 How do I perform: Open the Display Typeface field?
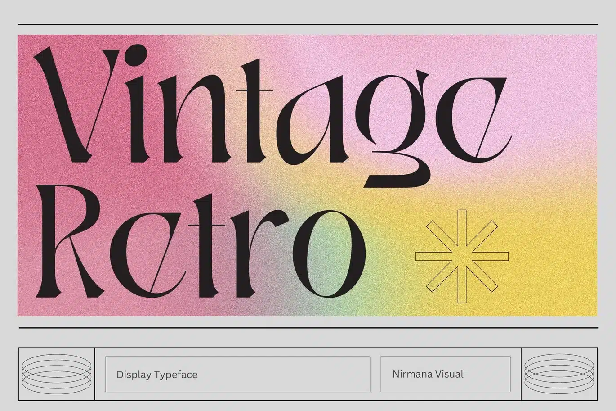156,374
